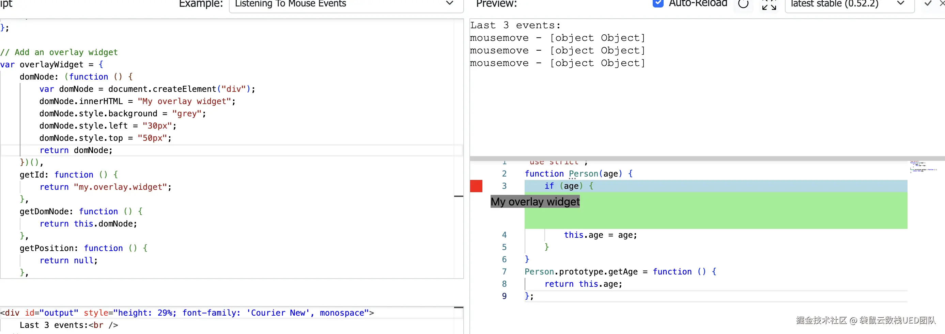Click the 'Last 3 events:<br />' HTML line

click(69, 325)
